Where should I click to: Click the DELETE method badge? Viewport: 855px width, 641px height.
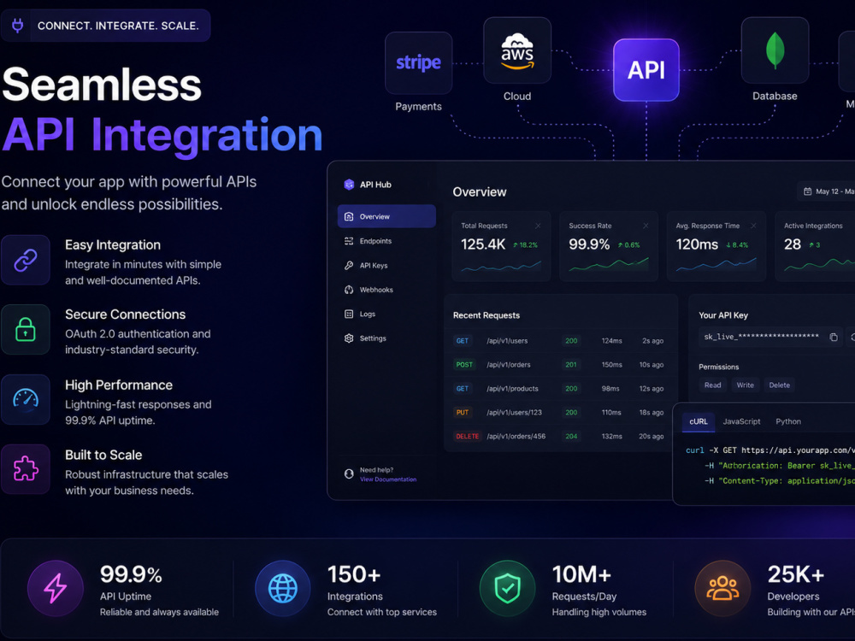point(468,437)
